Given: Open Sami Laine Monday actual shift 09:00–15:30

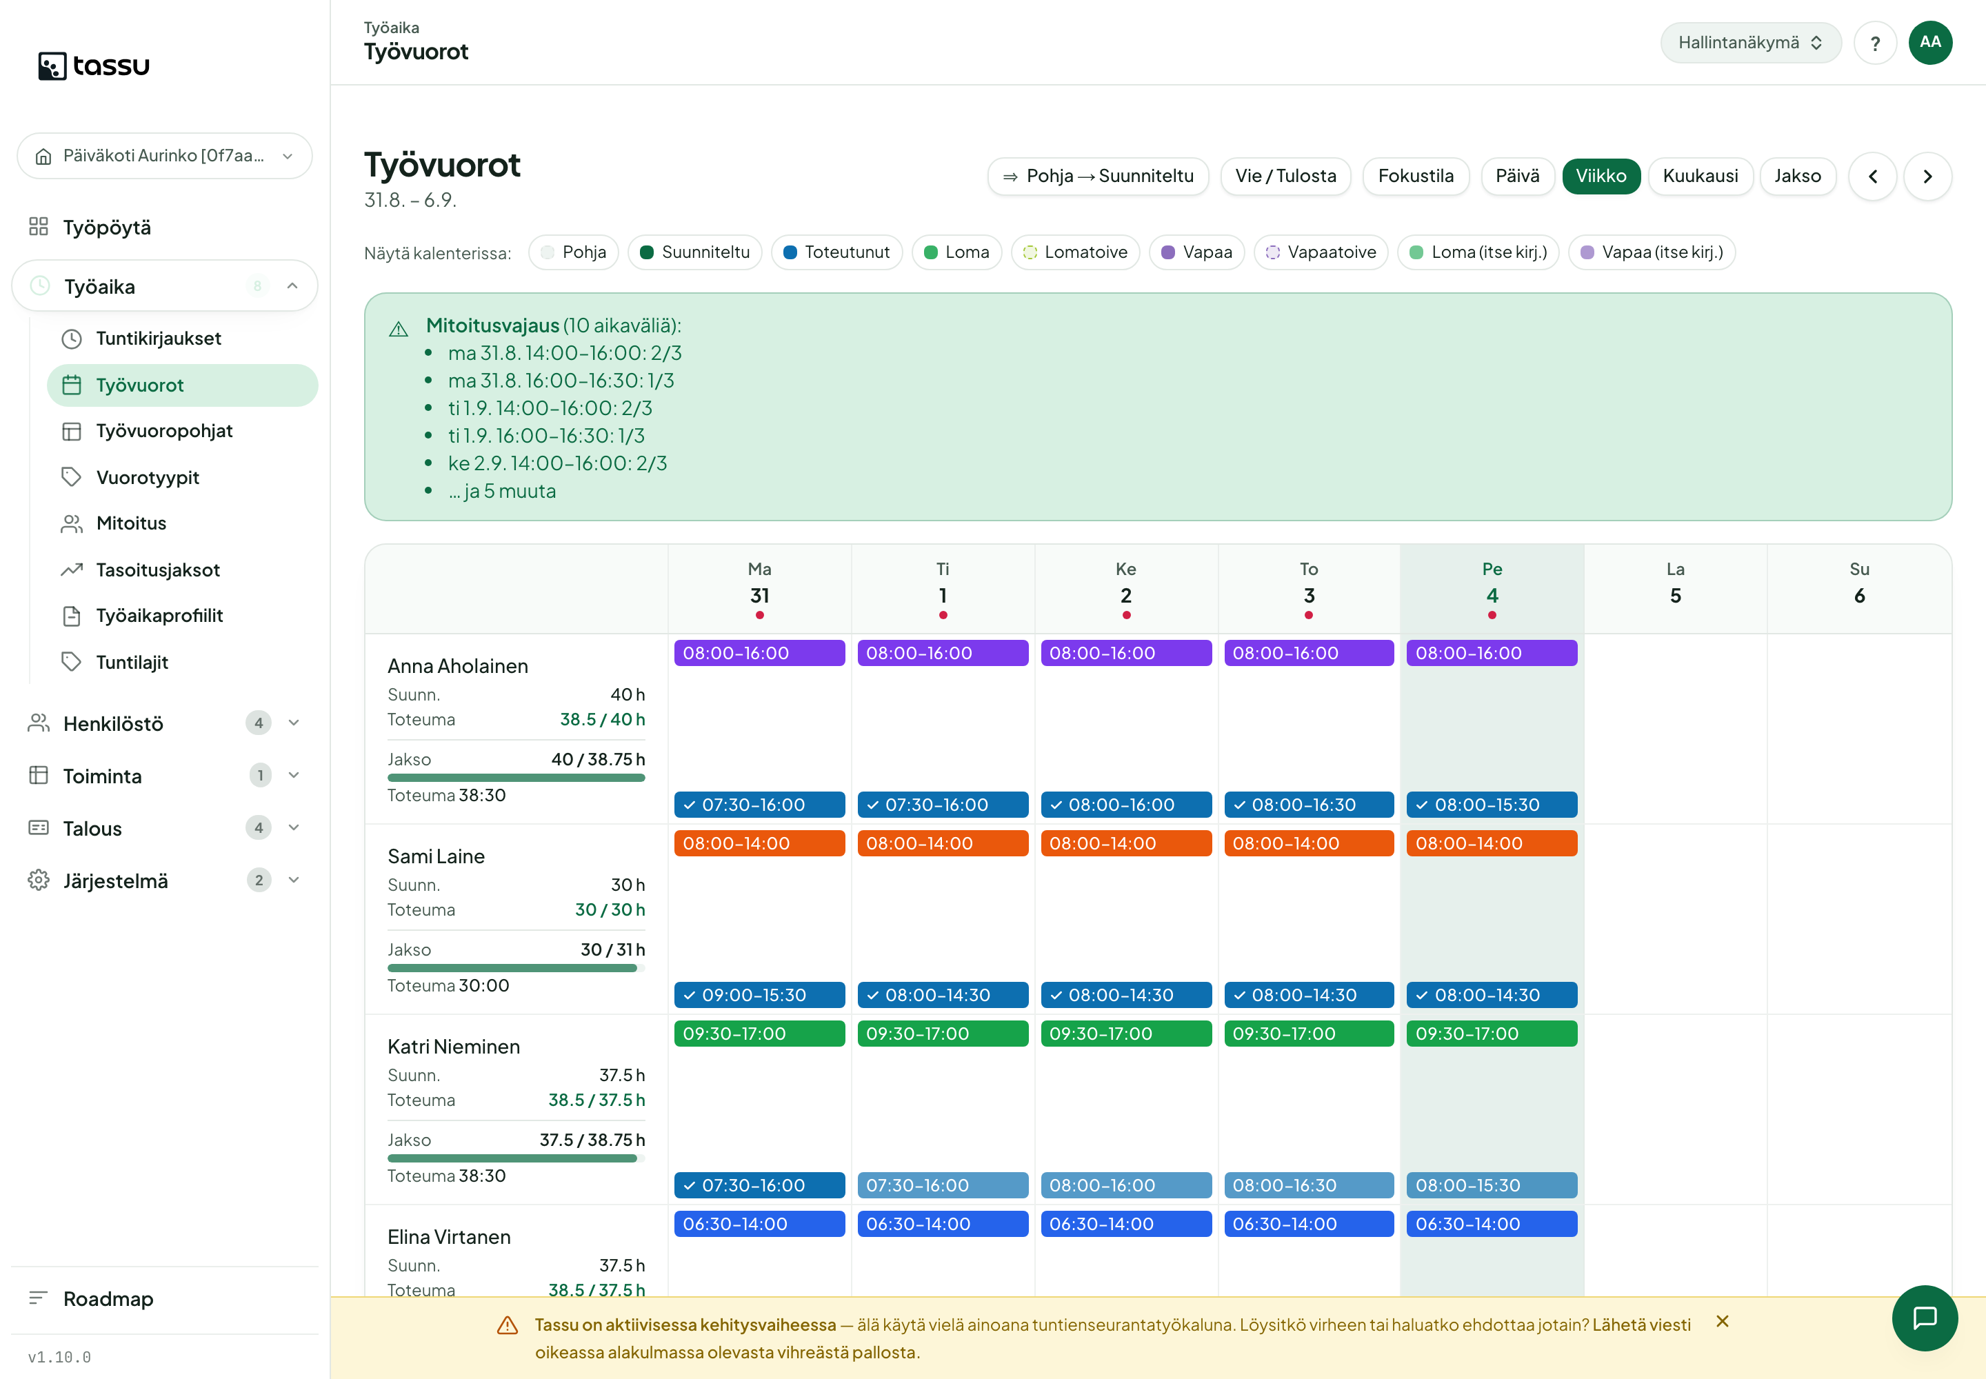Looking at the screenshot, I should pyautogui.click(x=759, y=996).
